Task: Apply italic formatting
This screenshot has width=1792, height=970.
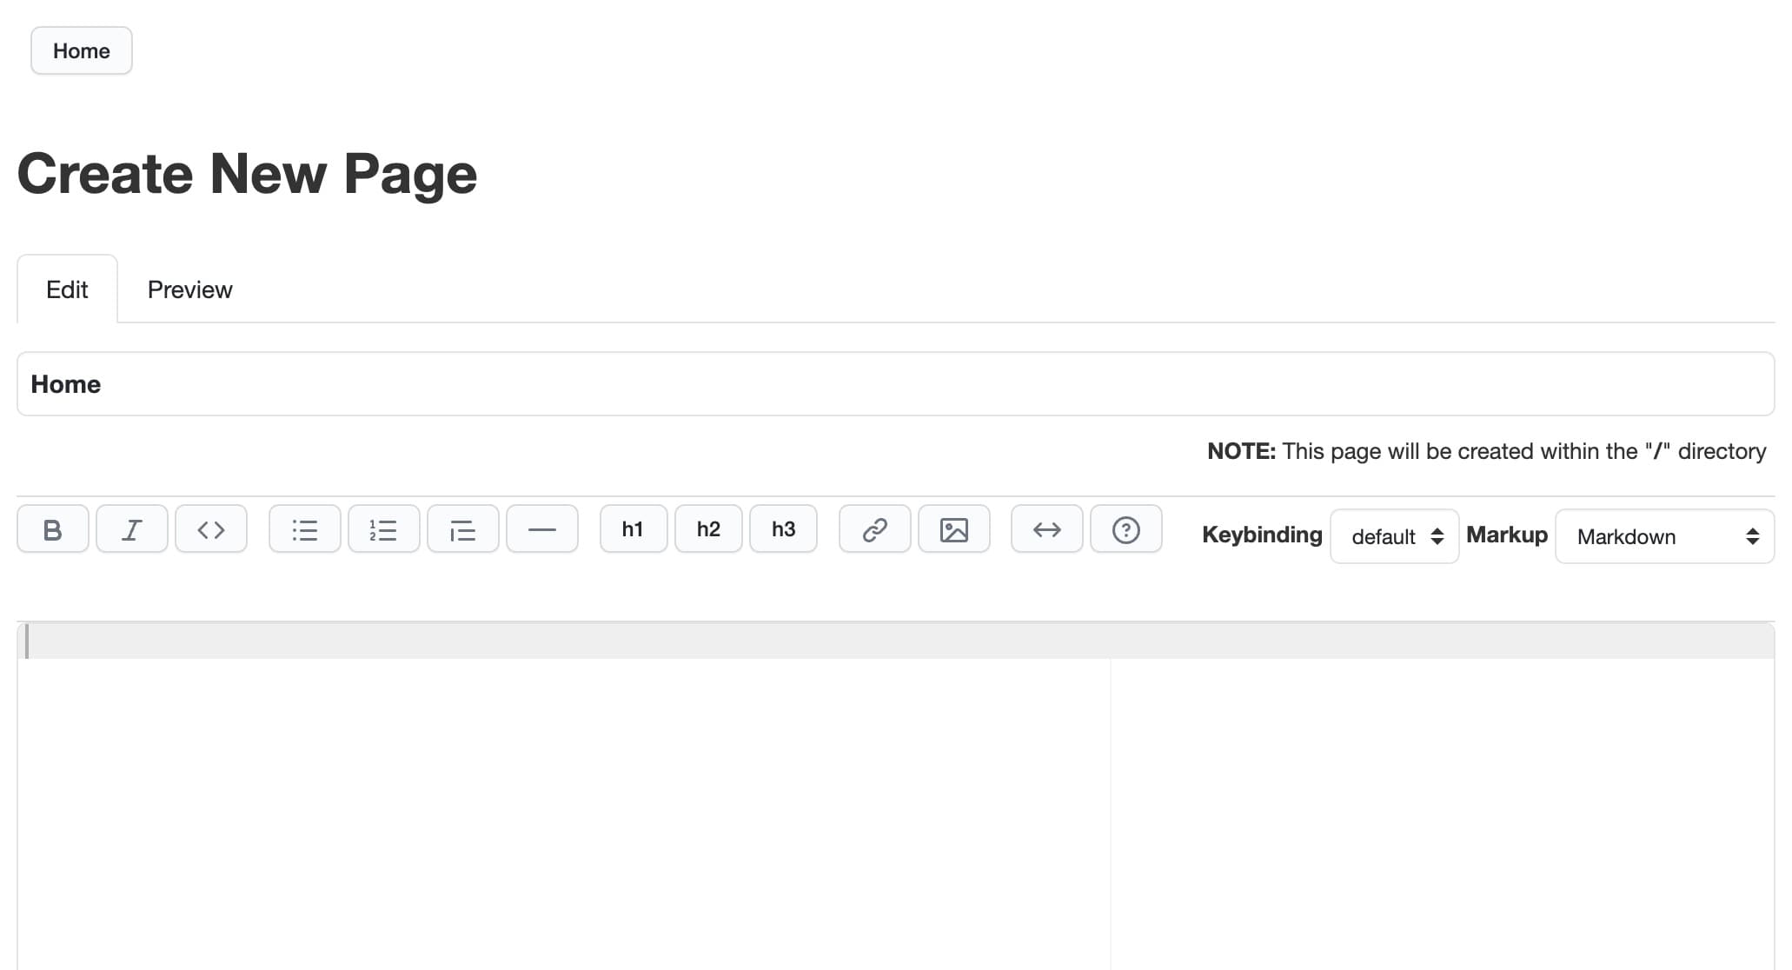Action: pos(132,528)
